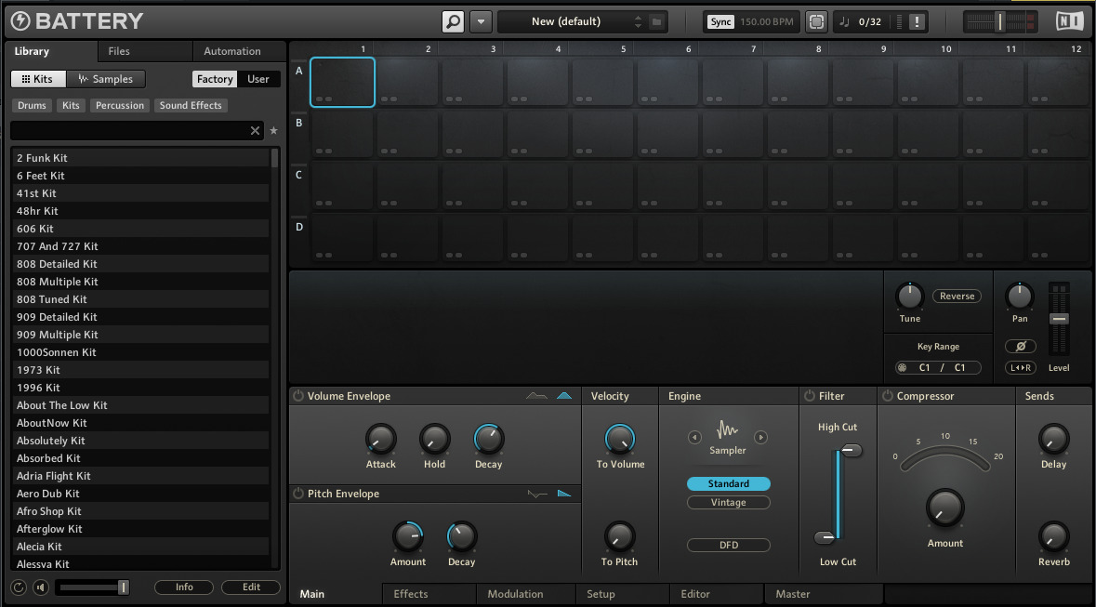Enable the DFD mode

click(728, 546)
